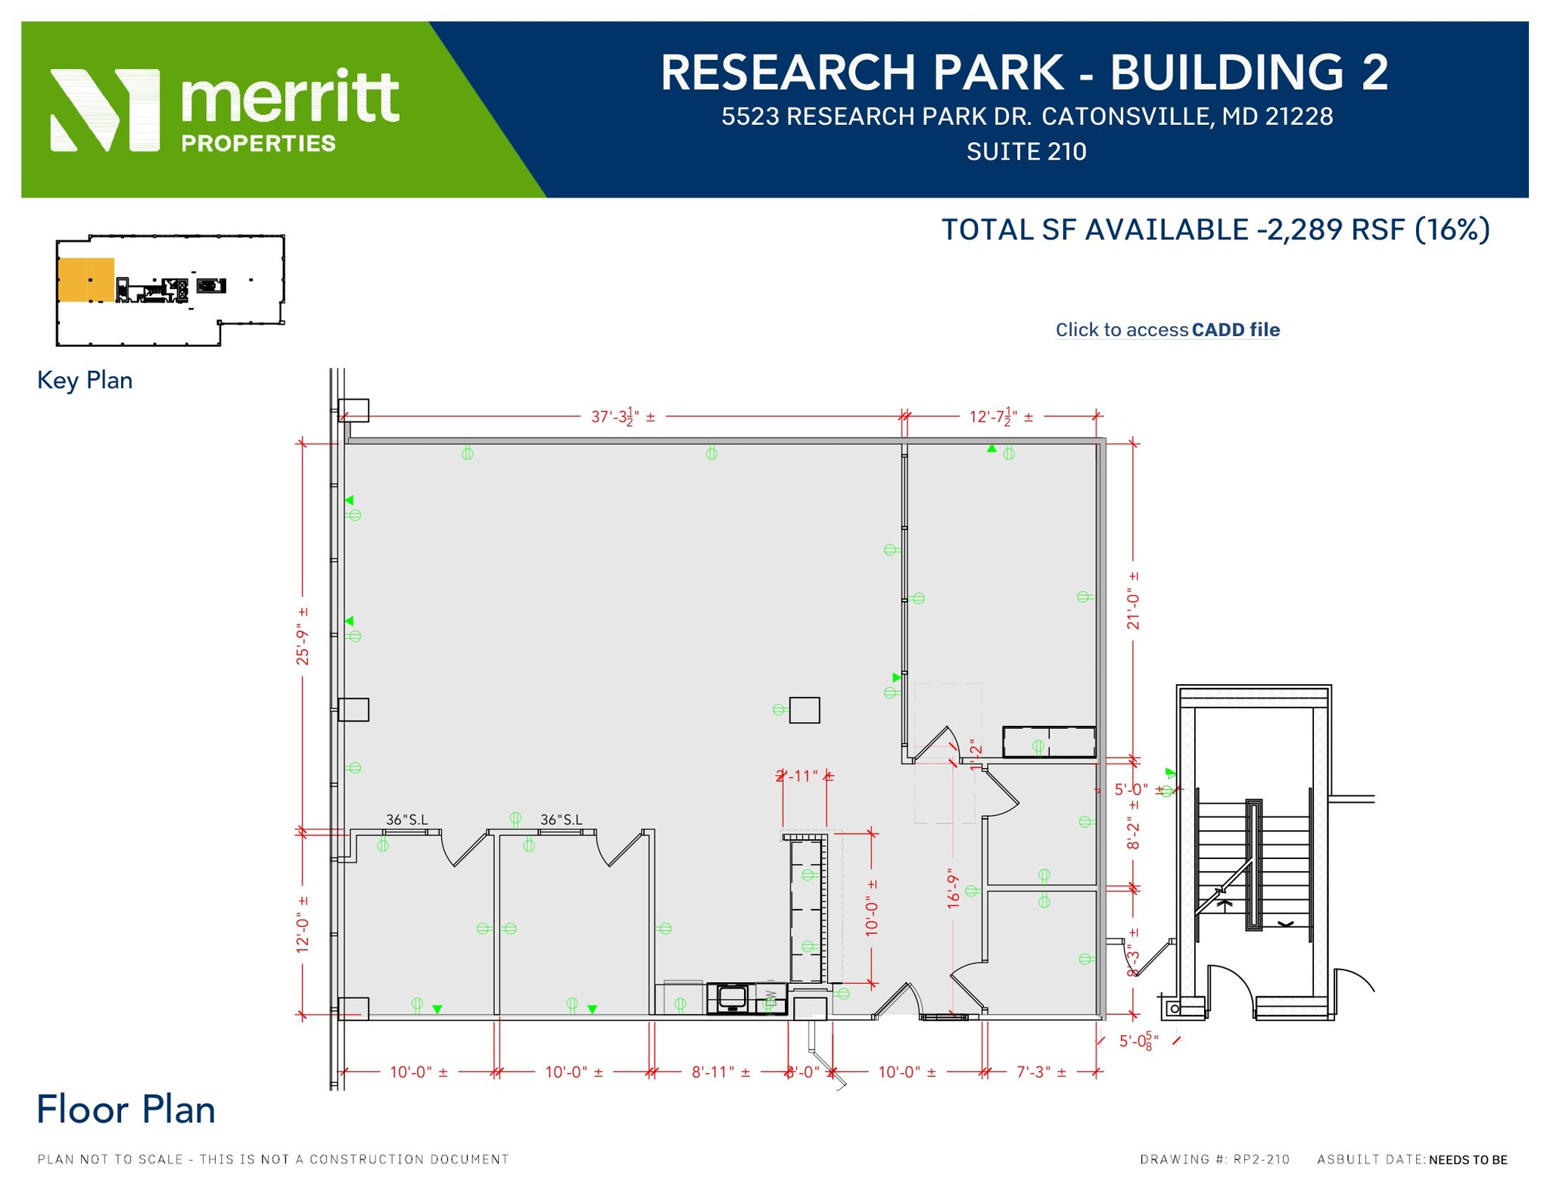The width and height of the screenshot is (1550, 1198).
Task: Click the 2'-11" dimension above closet
Action: click(x=805, y=776)
